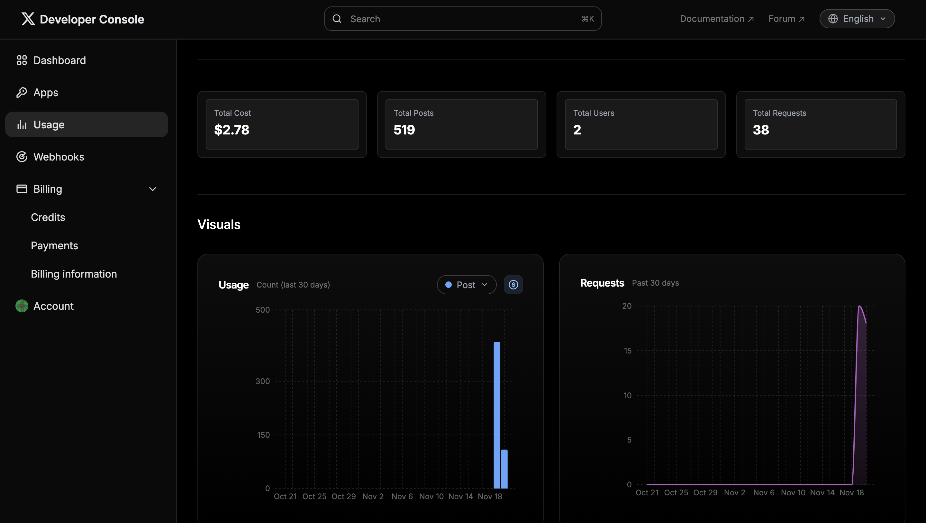
Task: Go to Payments in sidebar
Action: point(54,246)
